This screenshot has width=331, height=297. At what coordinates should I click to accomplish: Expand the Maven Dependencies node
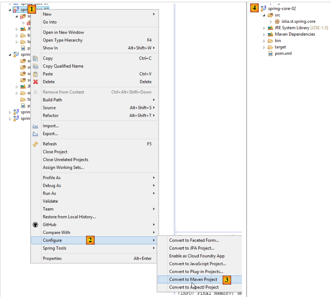(x=264, y=35)
